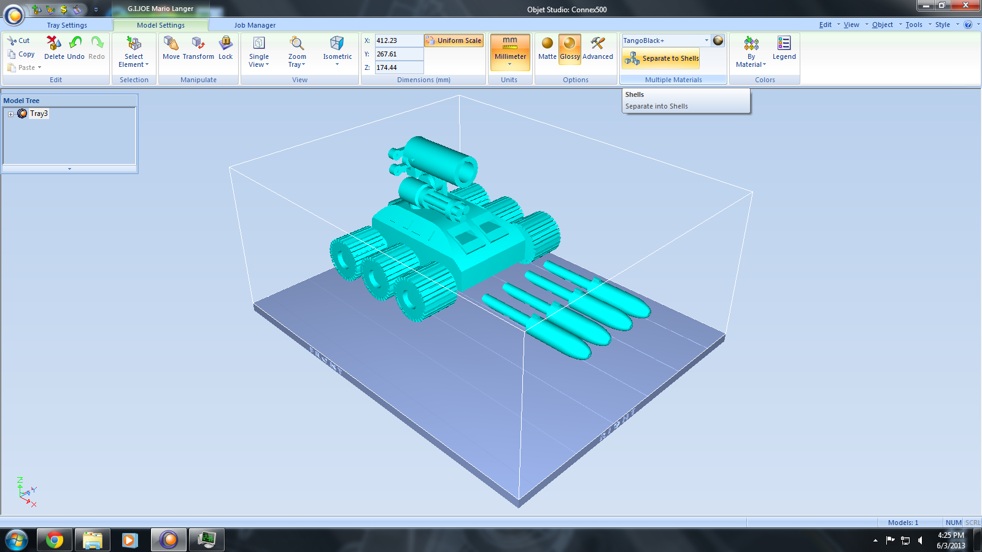This screenshot has height=552, width=982.
Task: Click the "Models: 1" status bar text
Action: point(903,523)
